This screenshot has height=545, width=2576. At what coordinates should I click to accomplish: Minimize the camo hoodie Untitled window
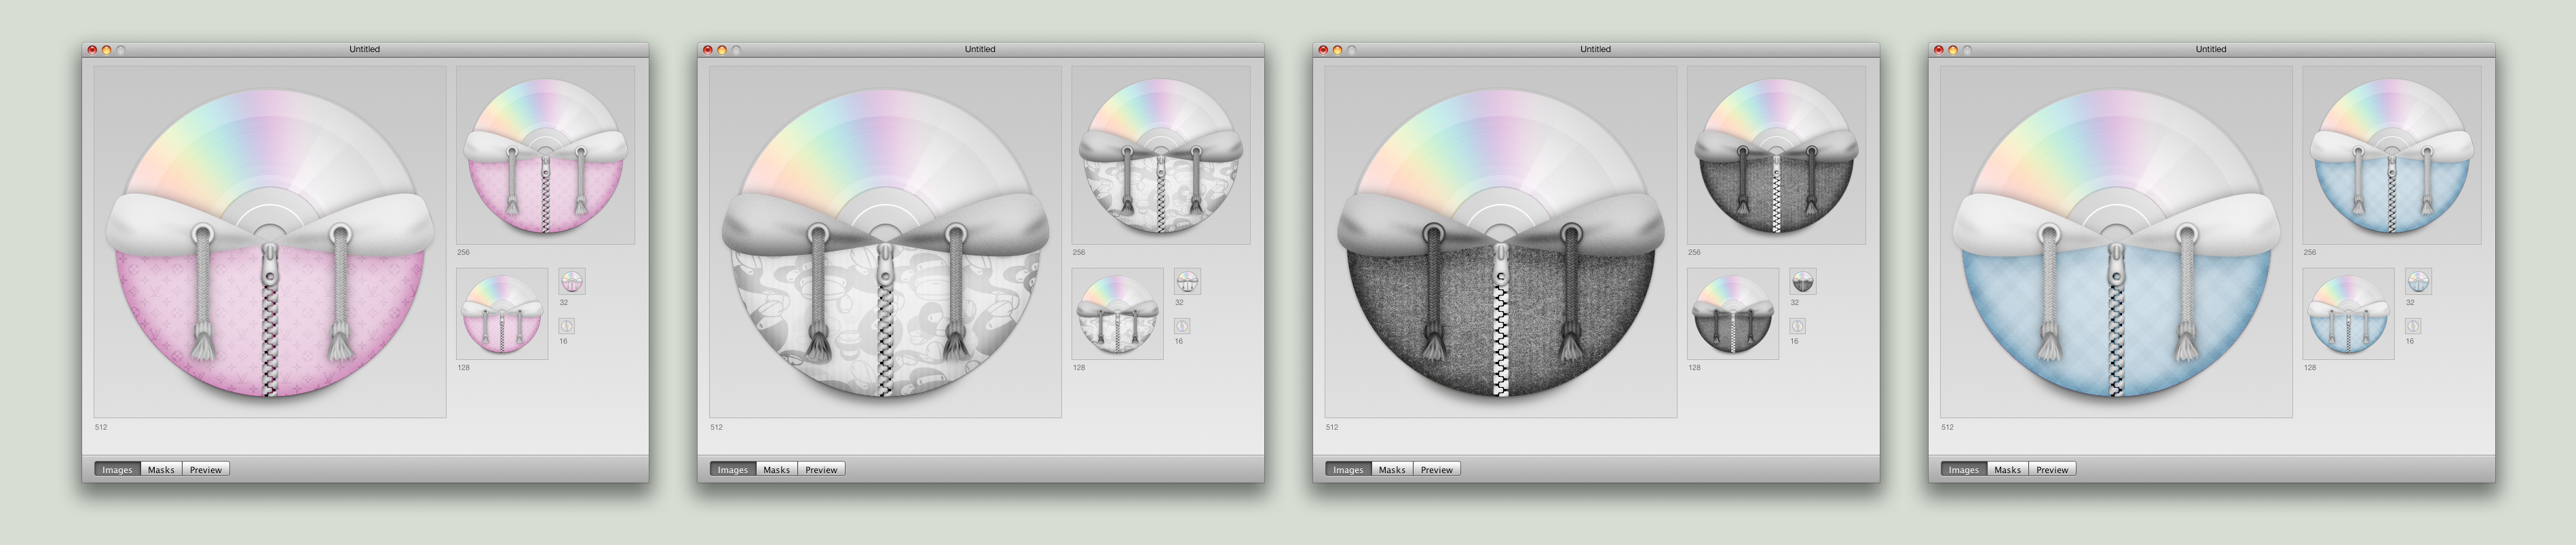(722, 49)
